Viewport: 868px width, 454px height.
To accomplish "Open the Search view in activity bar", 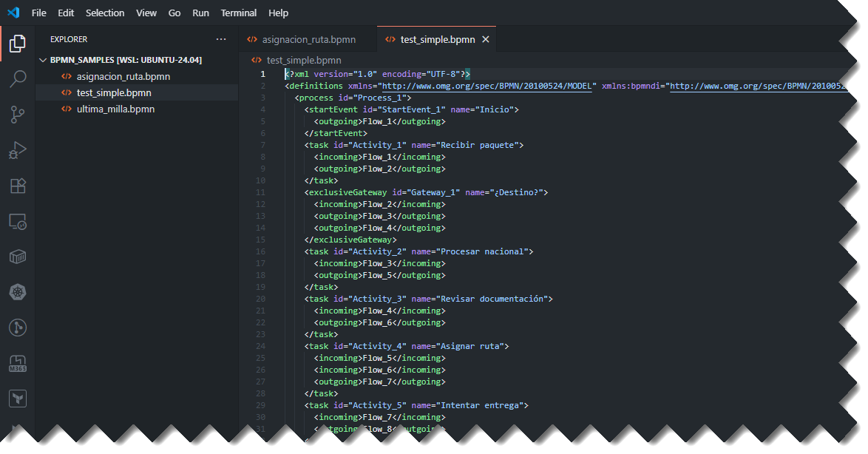I will click(18, 79).
